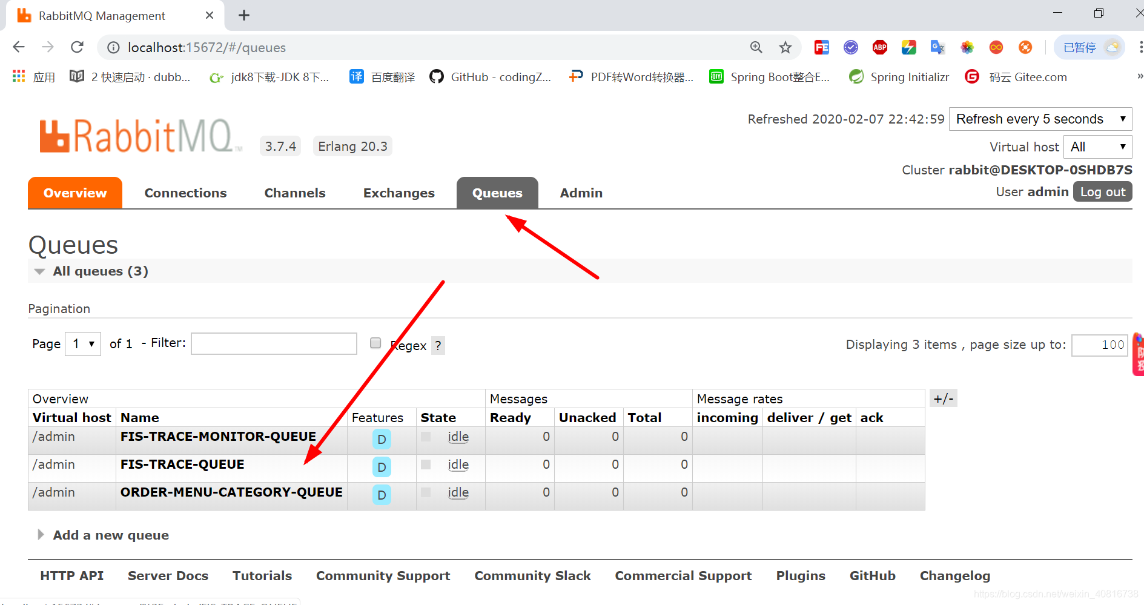
Task: Open FIS-TRACE-MONITOR-QUEUE queue details
Action: [x=218, y=437]
